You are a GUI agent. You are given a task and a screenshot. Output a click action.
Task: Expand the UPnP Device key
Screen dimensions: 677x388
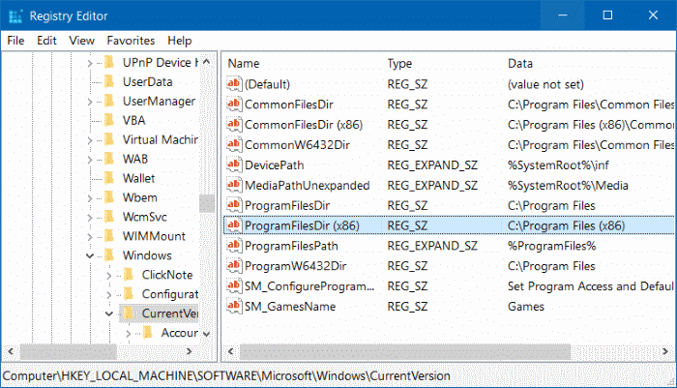[x=90, y=63]
